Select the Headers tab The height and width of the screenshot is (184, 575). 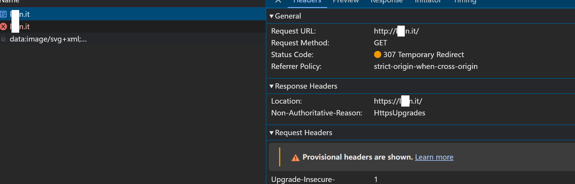coord(307,1)
